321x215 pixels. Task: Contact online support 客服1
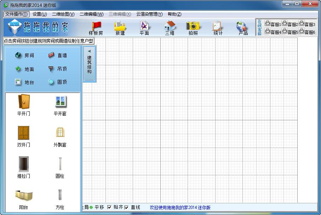pos(273,24)
